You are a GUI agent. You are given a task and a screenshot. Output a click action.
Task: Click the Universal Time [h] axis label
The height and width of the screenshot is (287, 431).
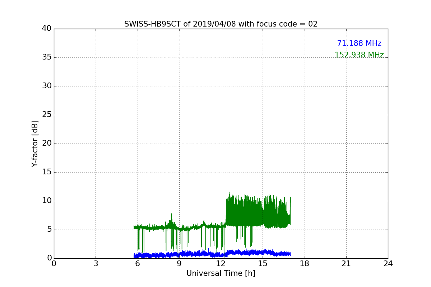(x=221, y=273)
